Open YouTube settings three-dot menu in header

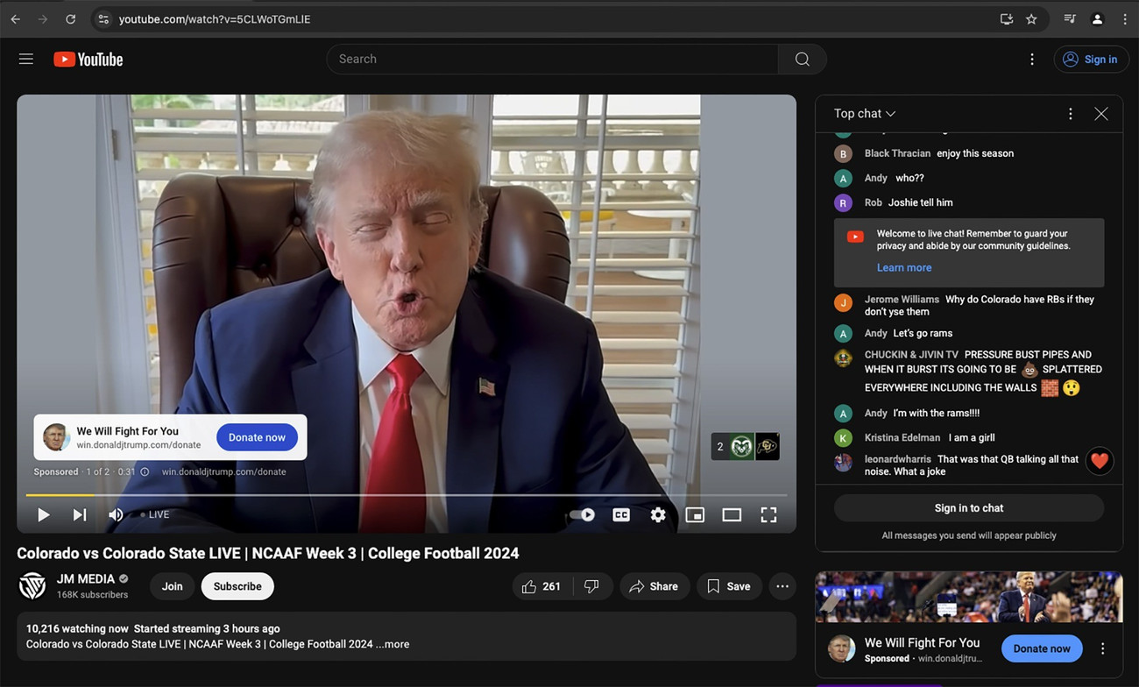pyautogui.click(x=1032, y=59)
